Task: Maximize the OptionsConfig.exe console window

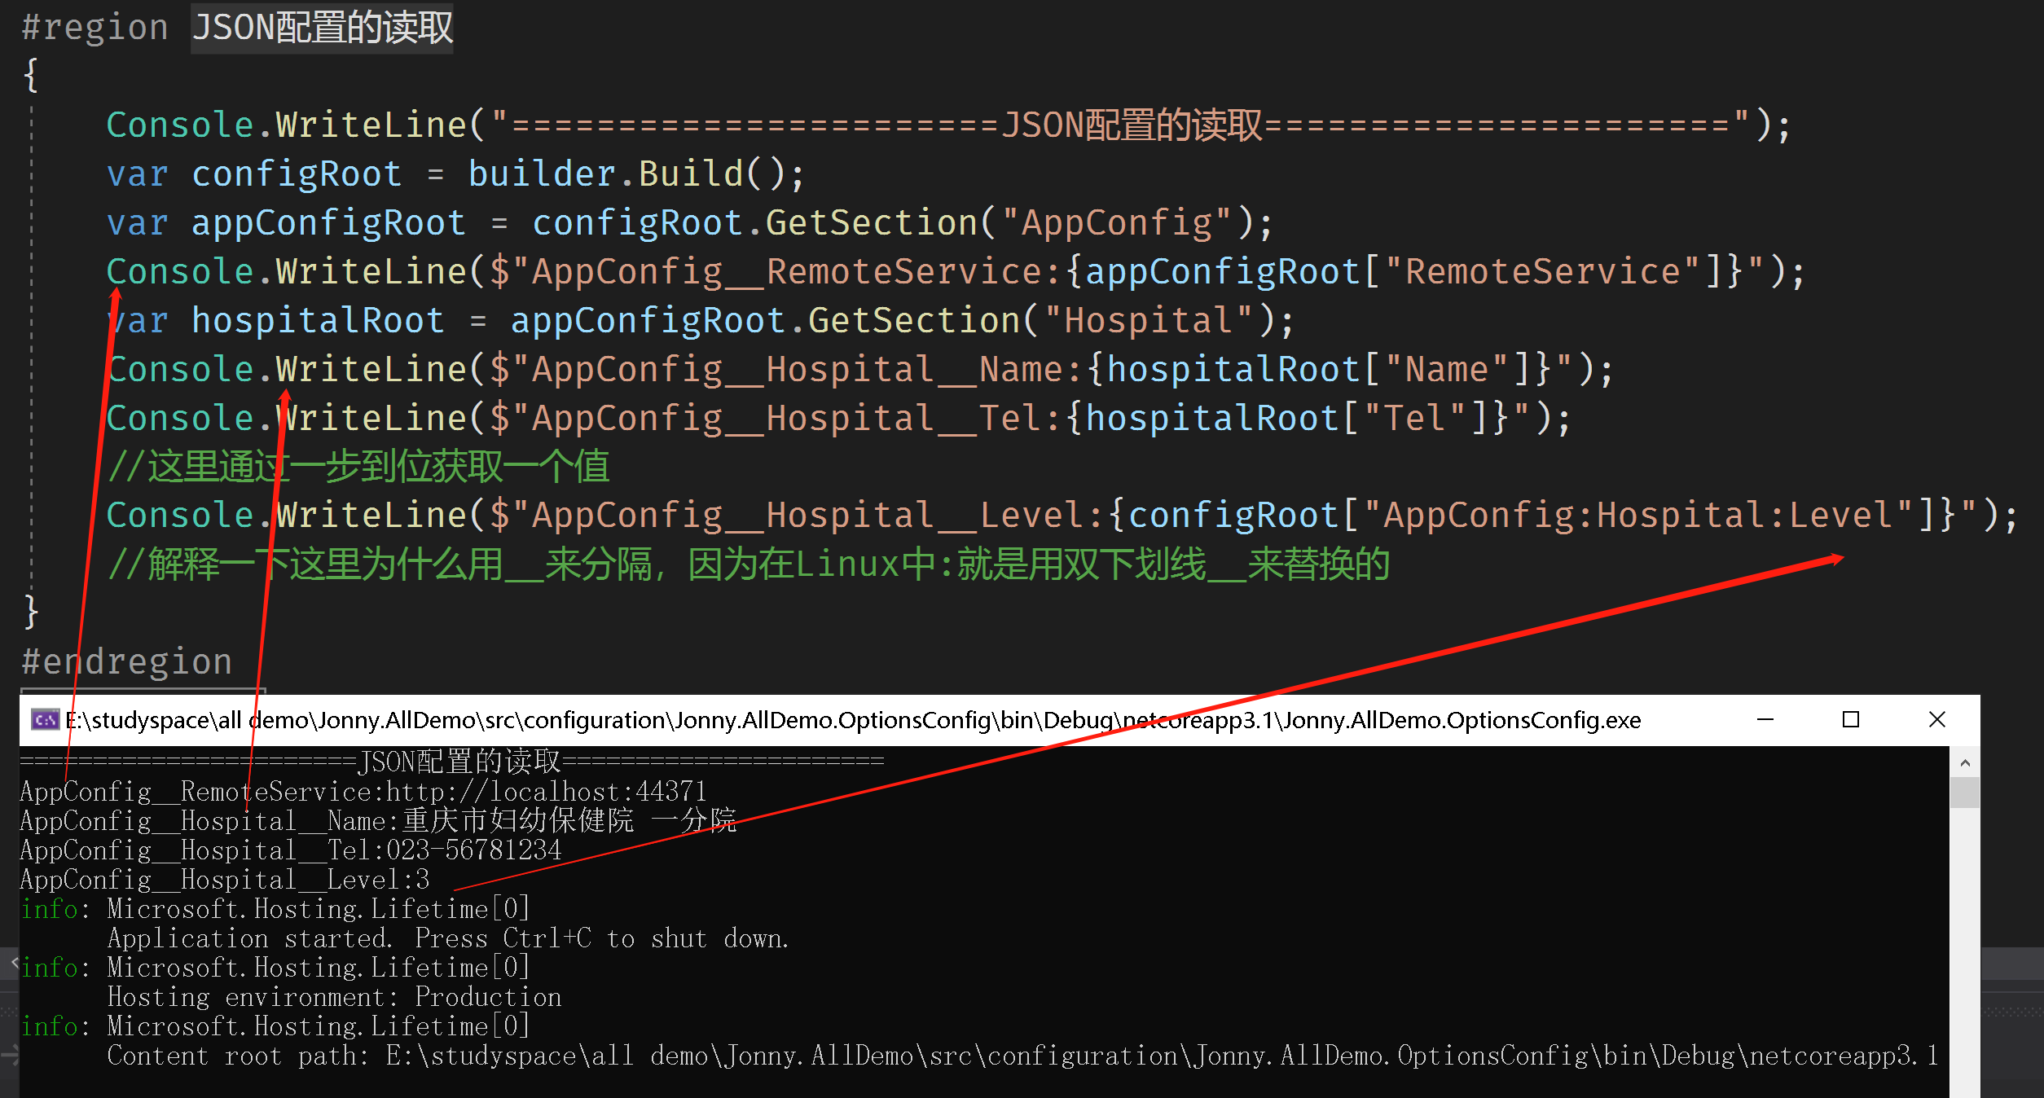Action: point(1851,720)
